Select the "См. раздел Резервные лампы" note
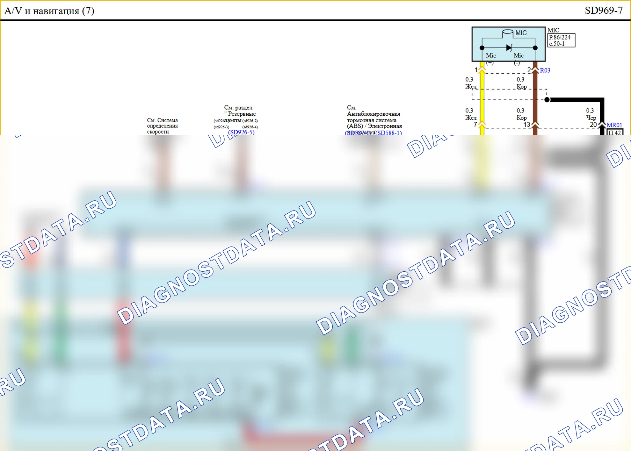 240,114
